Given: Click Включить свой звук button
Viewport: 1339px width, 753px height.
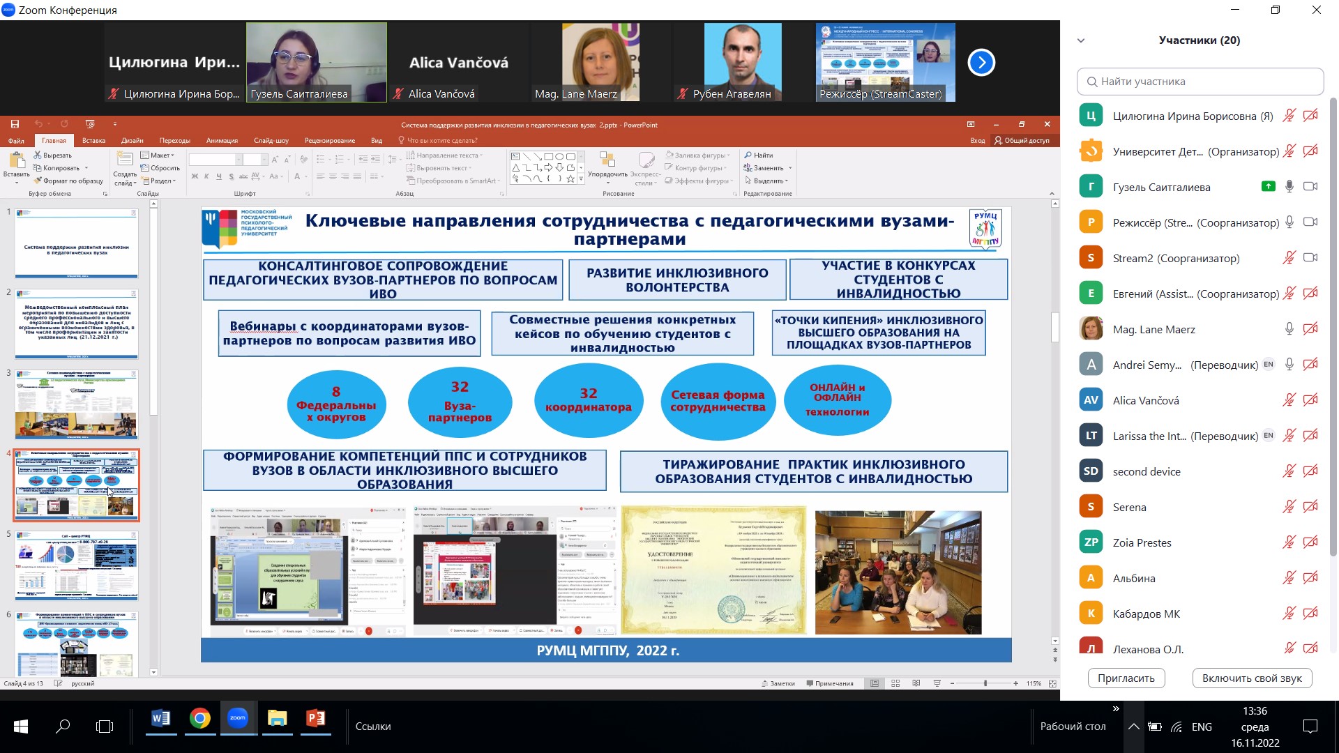Looking at the screenshot, I should [1252, 678].
